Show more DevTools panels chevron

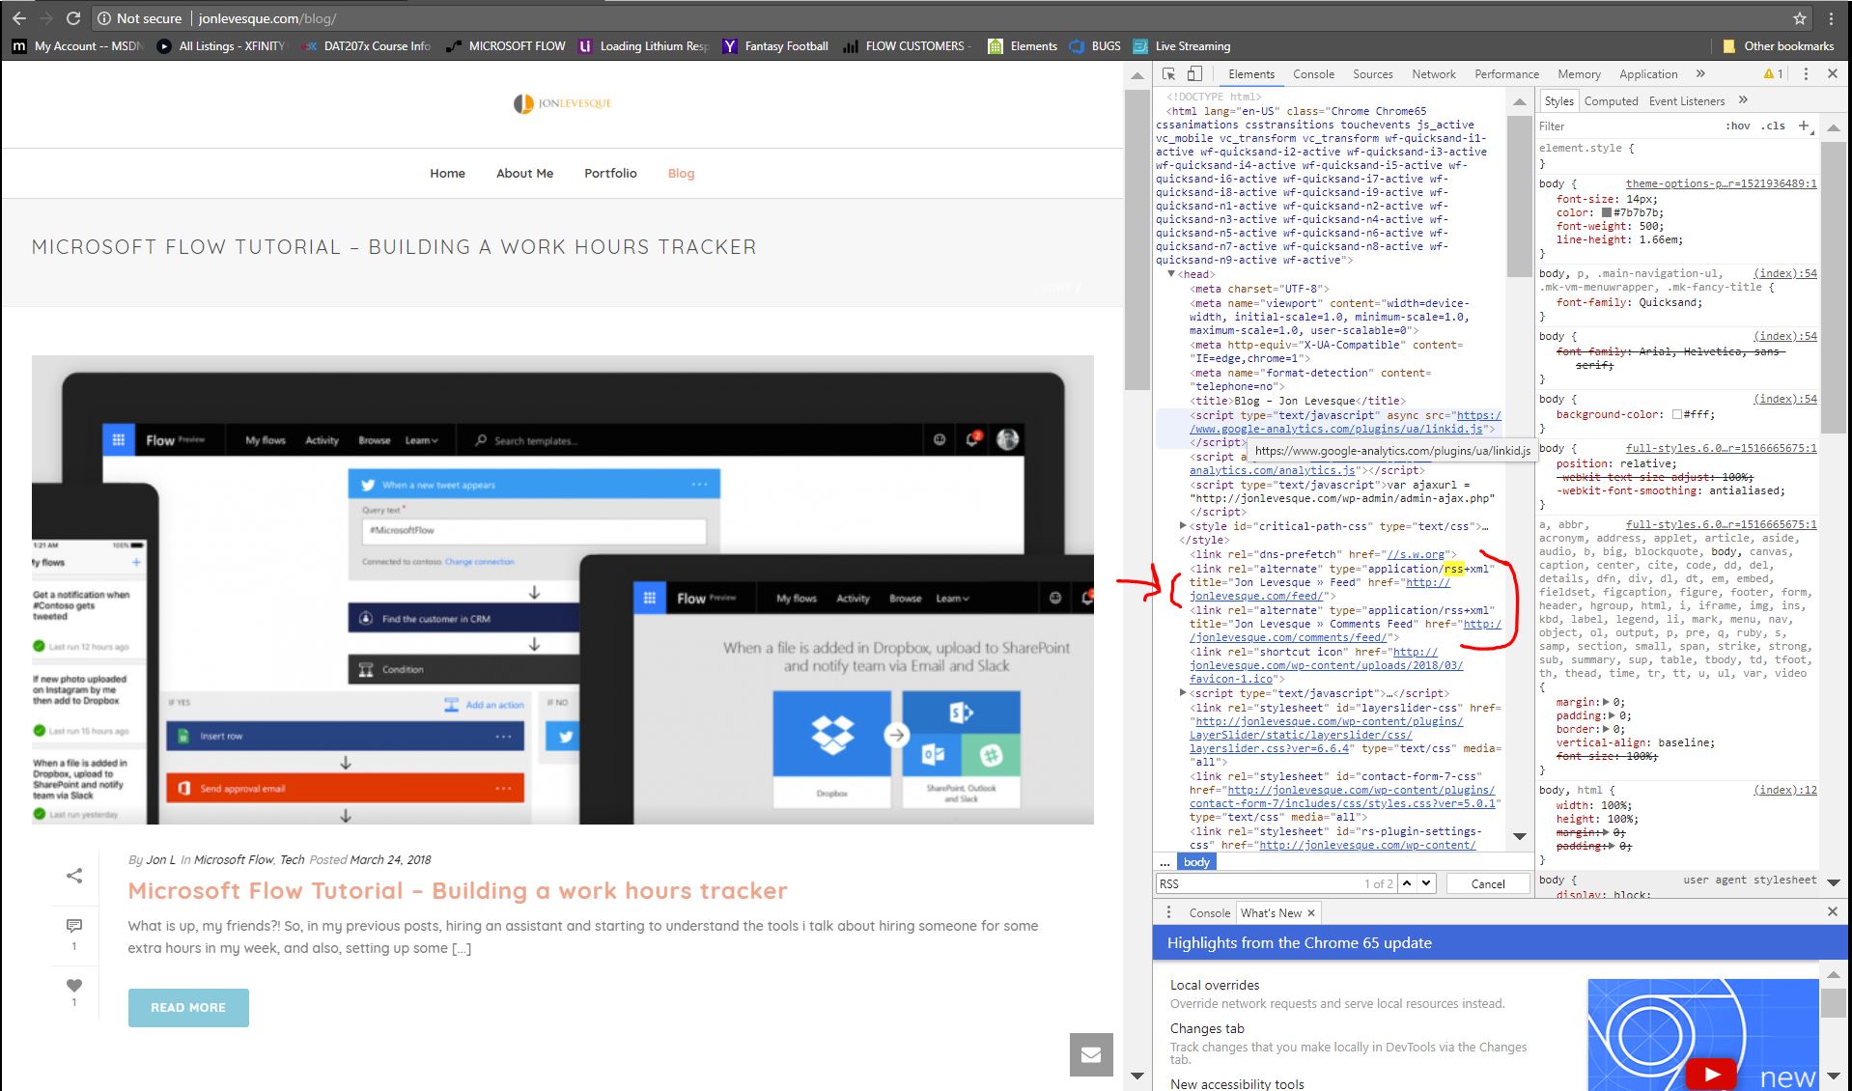[x=1700, y=74]
